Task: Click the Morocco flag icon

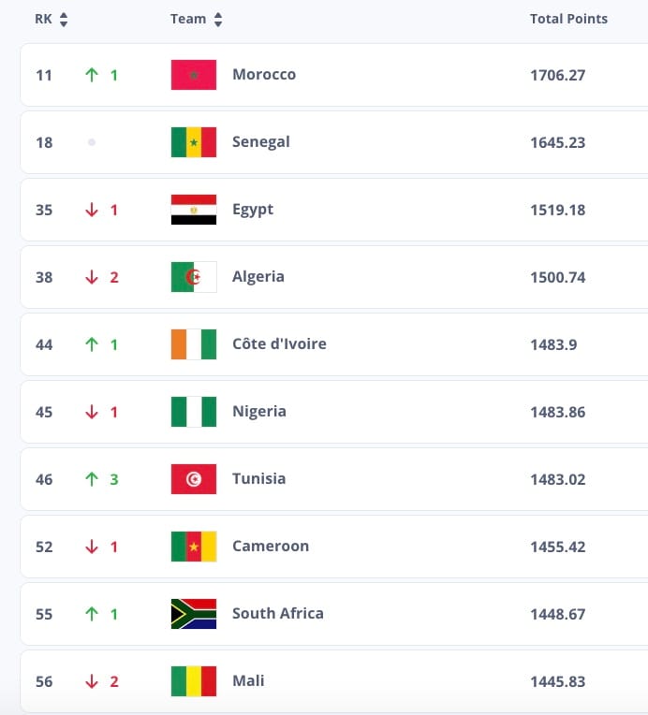Action: [194, 75]
